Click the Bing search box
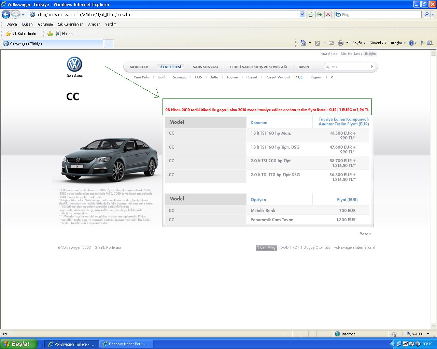The width and height of the screenshot is (437, 349). (x=378, y=15)
